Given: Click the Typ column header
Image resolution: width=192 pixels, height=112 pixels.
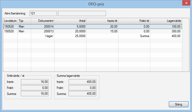Looking at the screenshot, I should (24, 20).
